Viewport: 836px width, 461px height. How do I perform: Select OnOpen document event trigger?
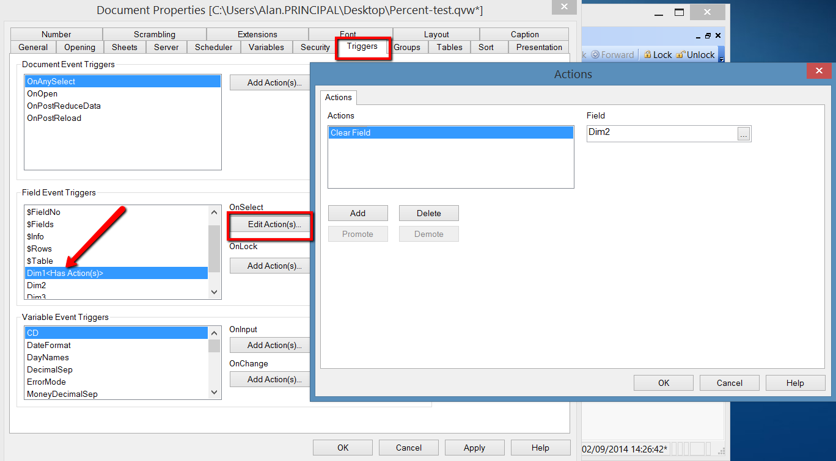pos(122,93)
